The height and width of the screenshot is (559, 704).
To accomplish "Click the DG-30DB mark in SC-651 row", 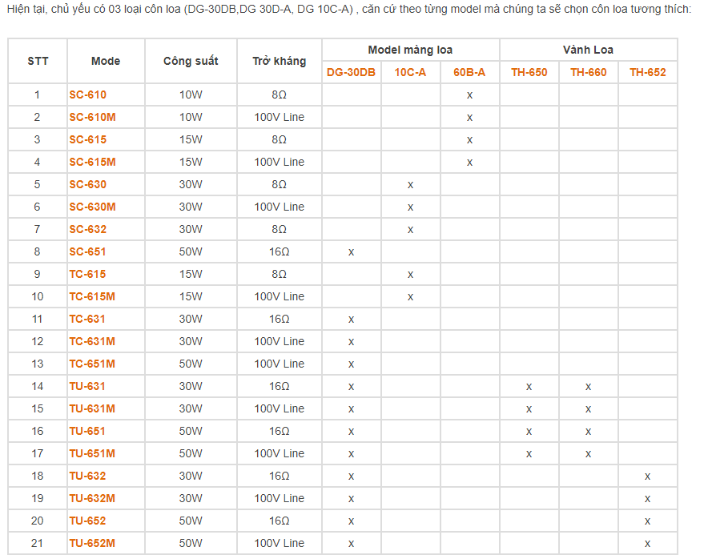I will 351,252.
